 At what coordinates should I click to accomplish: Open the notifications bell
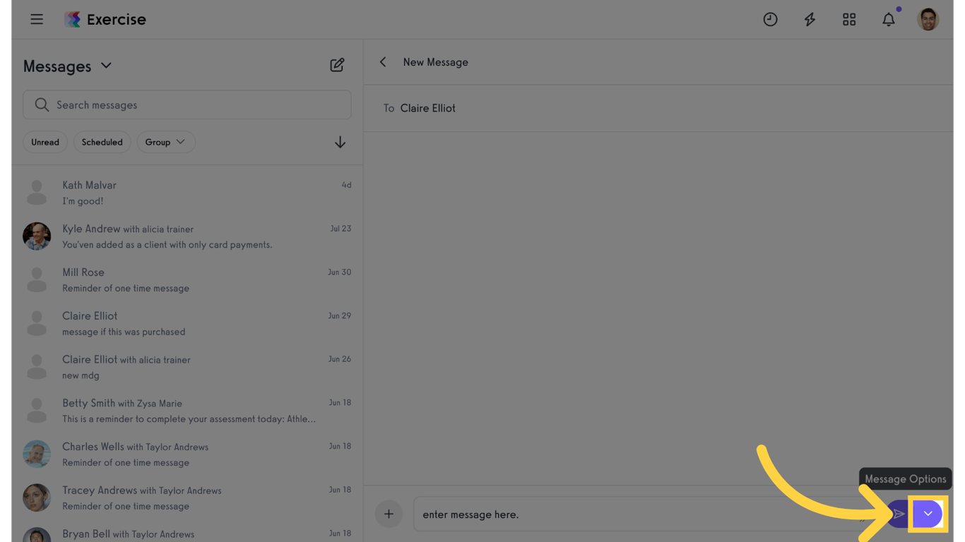click(x=889, y=20)
